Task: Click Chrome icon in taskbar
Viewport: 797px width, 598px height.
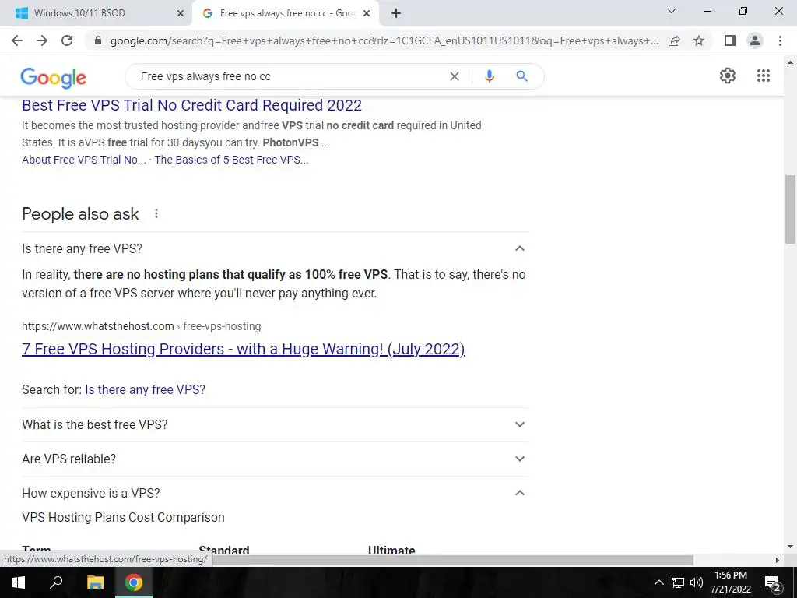Action: point(134,582)
